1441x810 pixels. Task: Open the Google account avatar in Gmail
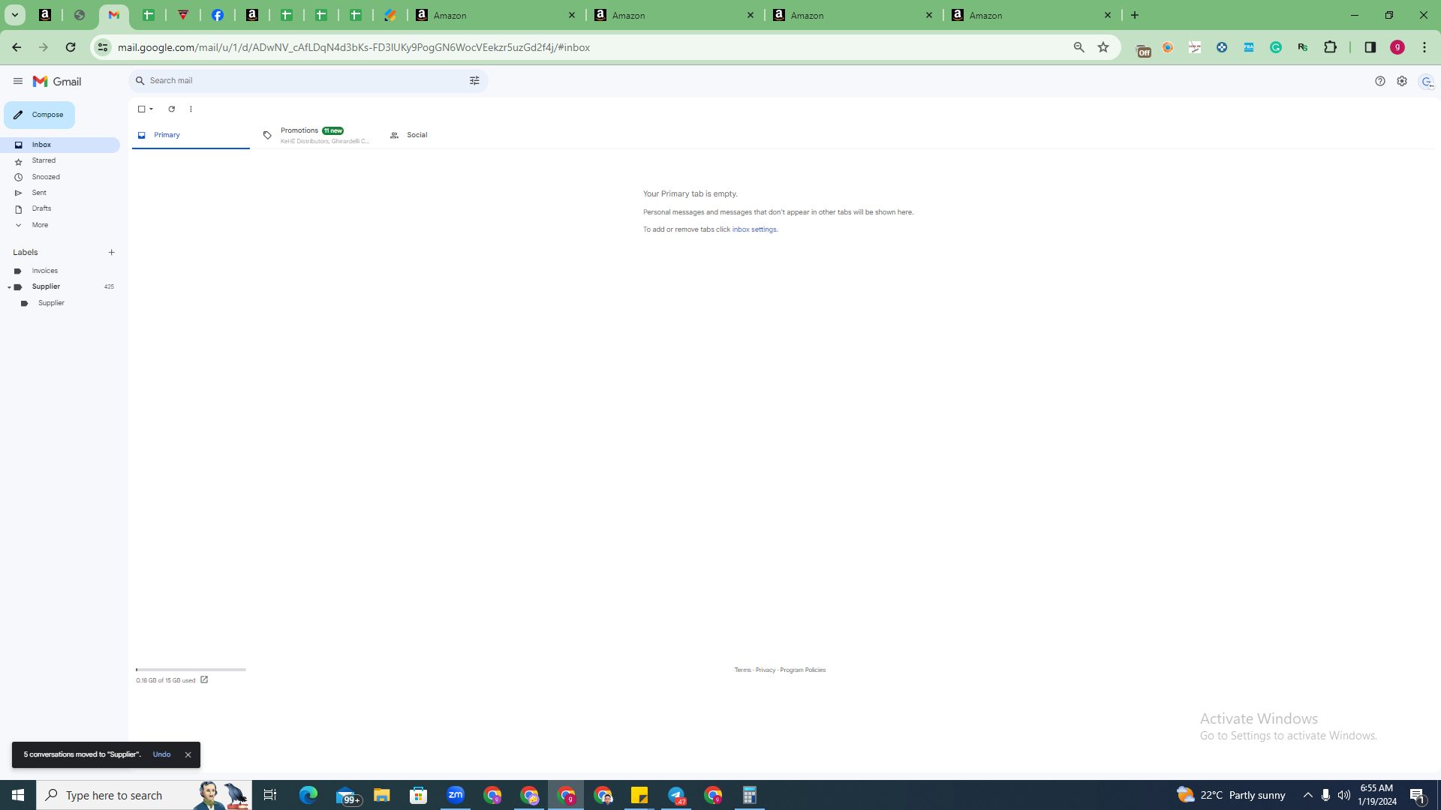point(1427,82)
